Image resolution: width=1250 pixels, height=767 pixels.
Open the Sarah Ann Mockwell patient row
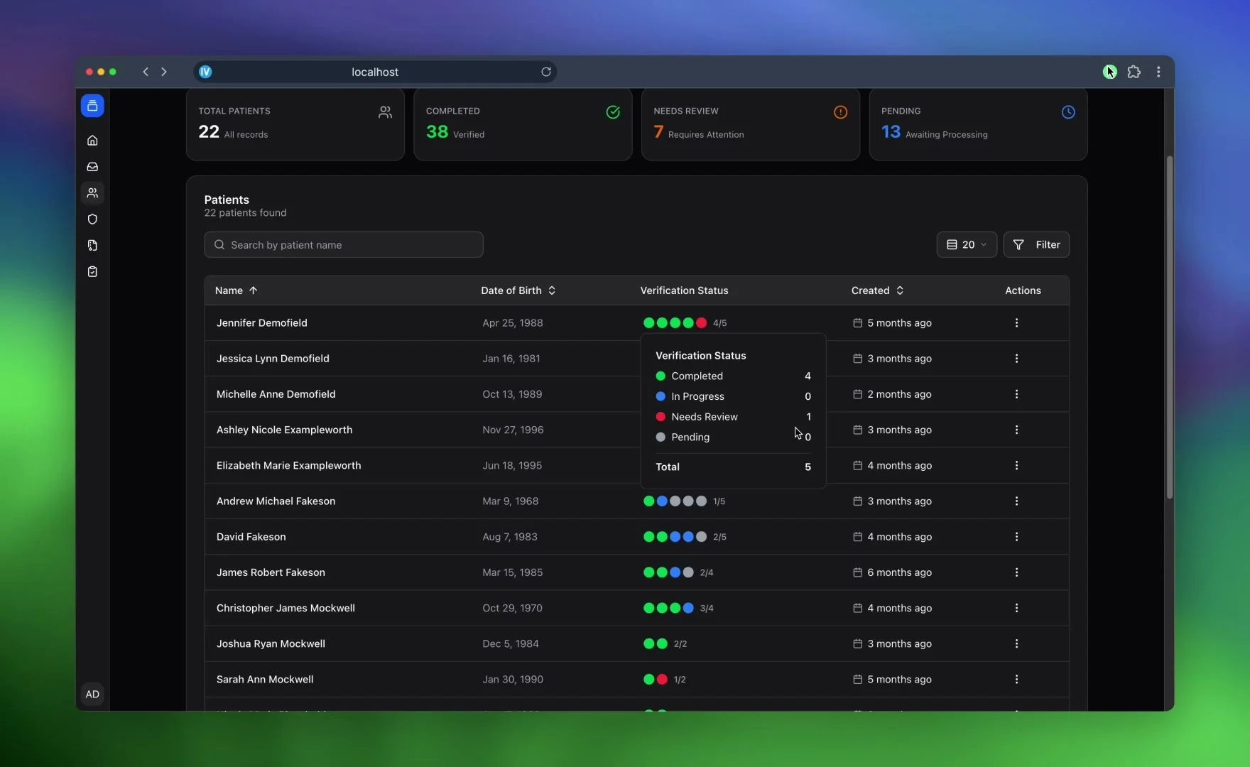click(x=265, y=680)
